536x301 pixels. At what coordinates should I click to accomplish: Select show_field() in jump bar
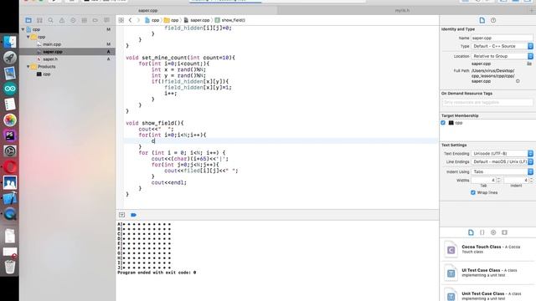coord(230,20)
